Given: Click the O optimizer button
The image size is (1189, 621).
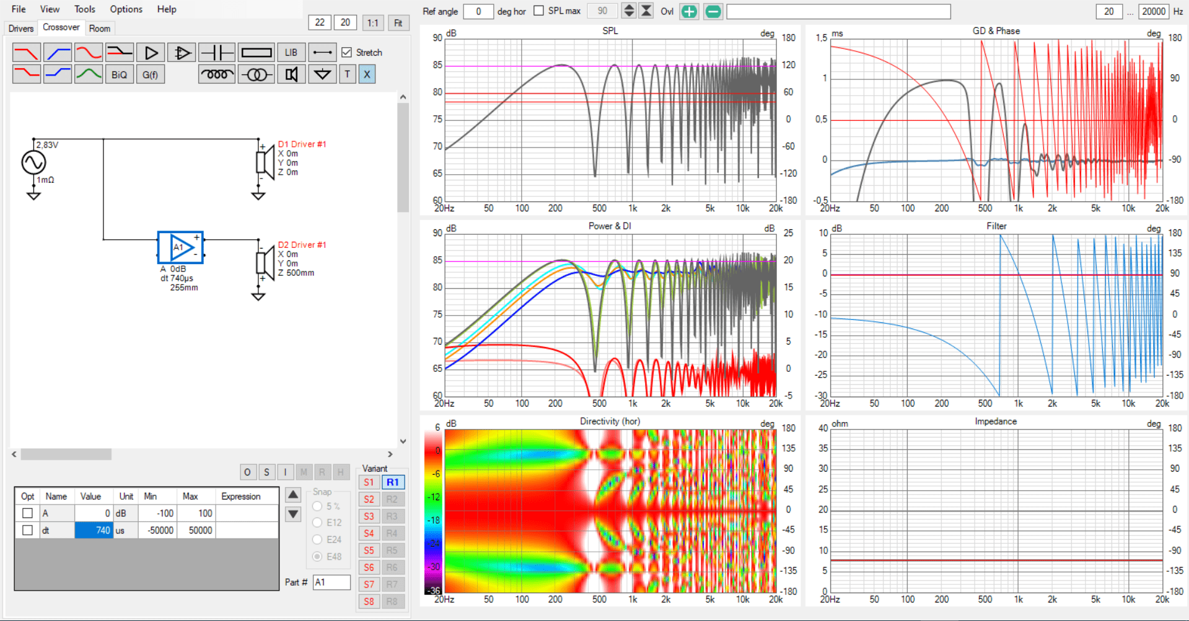Looking at the screenshot, I should point(247,472).
